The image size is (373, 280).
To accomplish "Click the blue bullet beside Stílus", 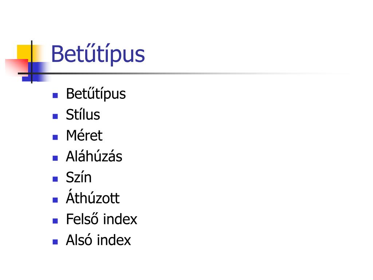I will (55, 116).
